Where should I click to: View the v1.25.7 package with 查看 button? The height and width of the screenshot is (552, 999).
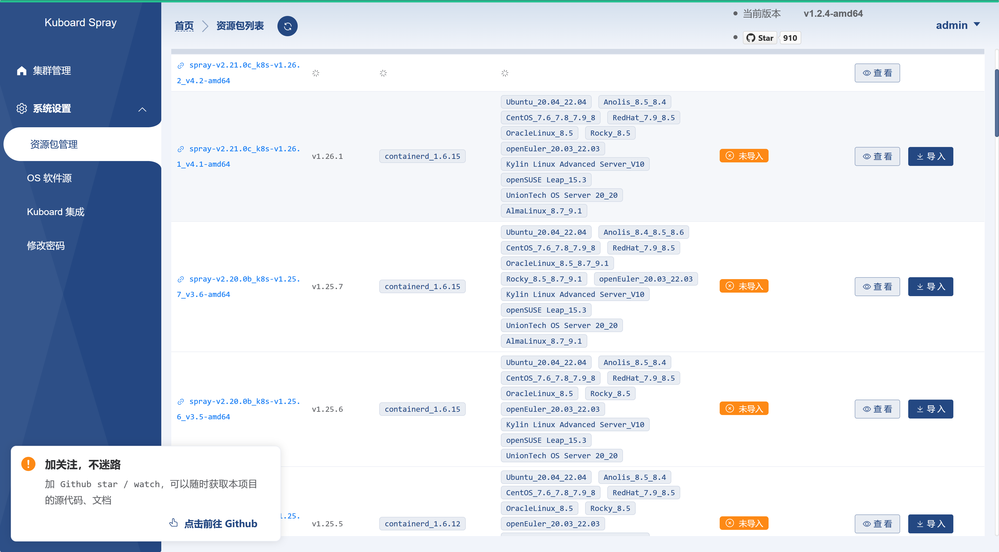[877, 287]
